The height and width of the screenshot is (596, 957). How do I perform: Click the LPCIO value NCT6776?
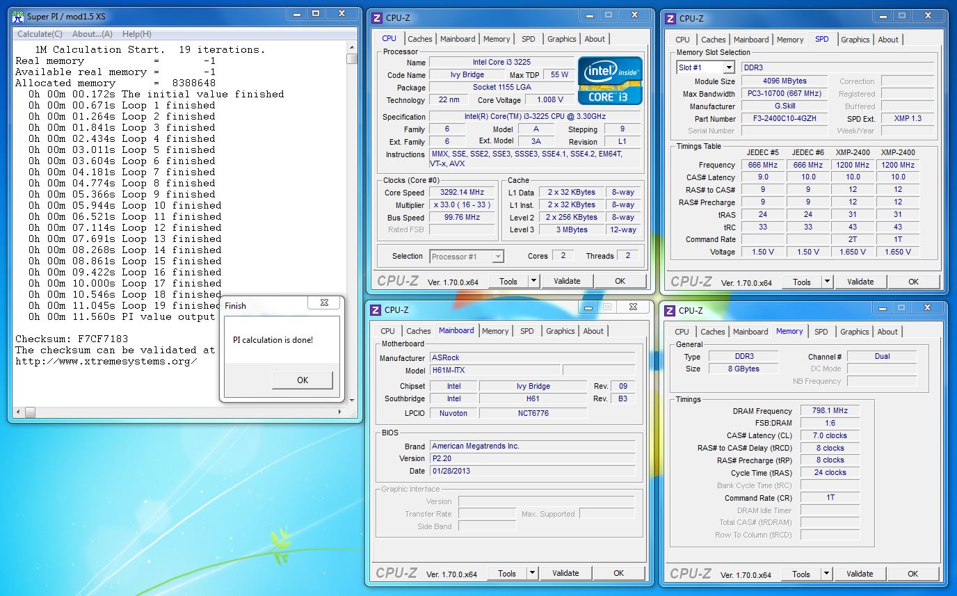click(x=533, y=413)
